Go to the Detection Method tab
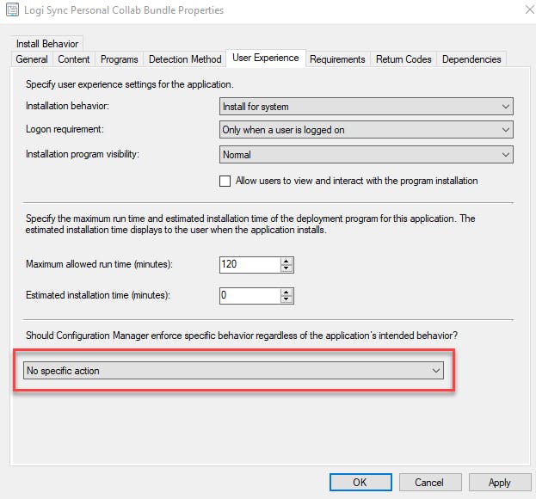The image size is (536, 499). point(185,59)
